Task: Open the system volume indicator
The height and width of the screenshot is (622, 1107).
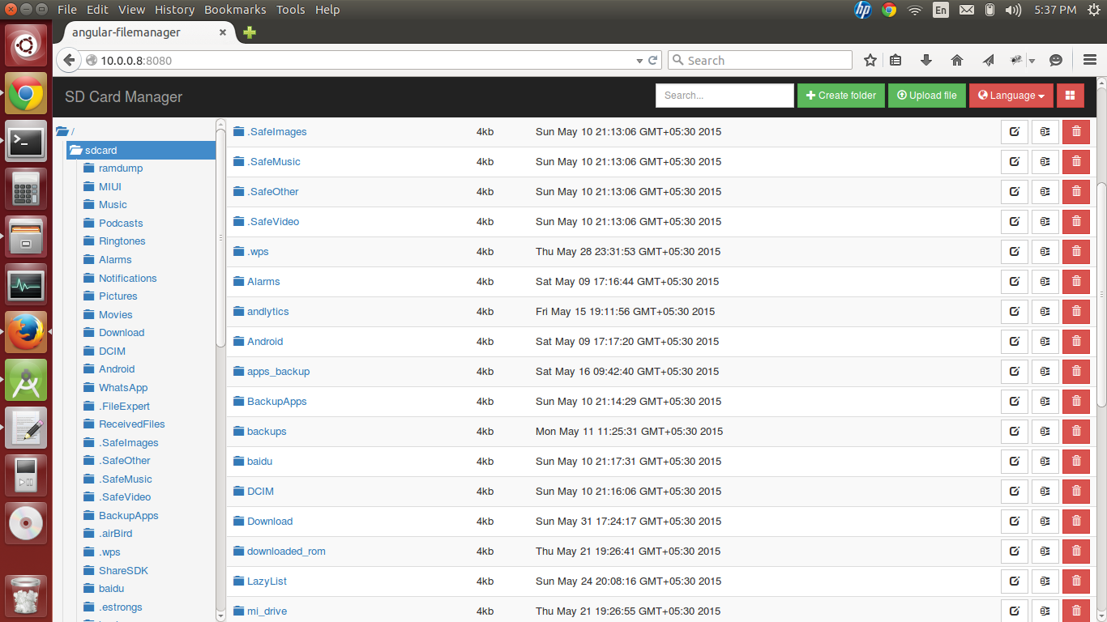Action: click(x=1013, y=10)
